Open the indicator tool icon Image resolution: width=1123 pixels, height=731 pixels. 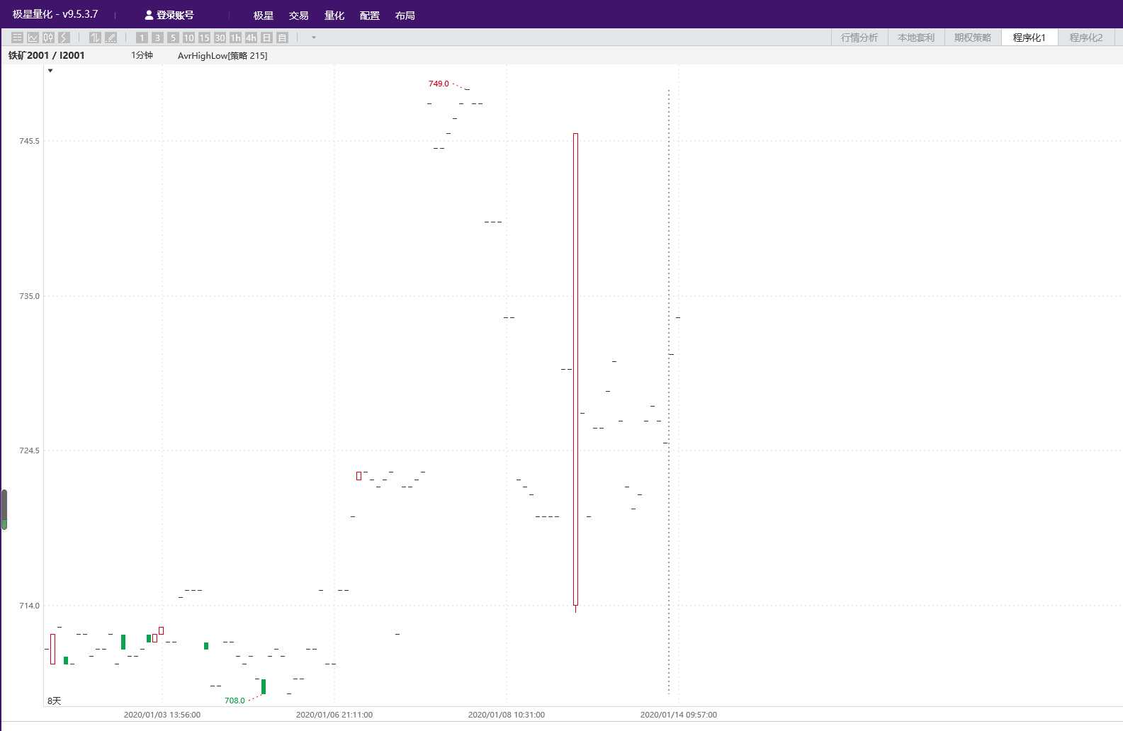(95, 38)
